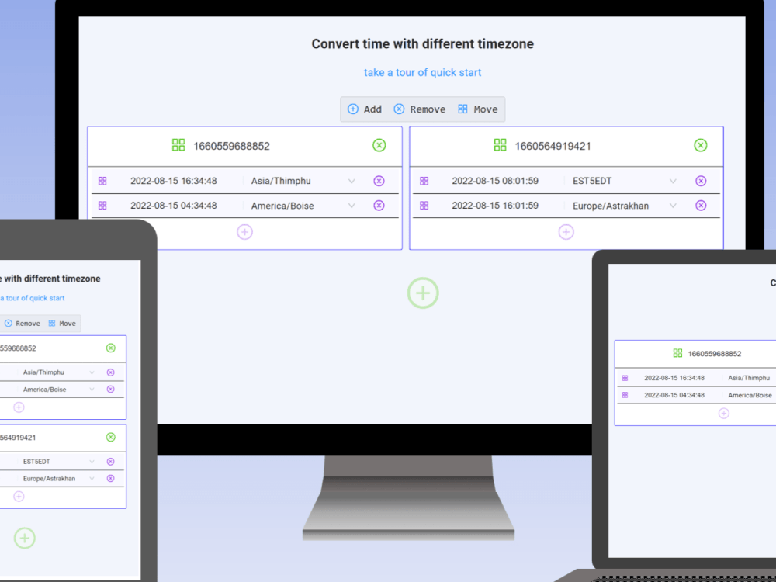Open the quick start link on the tablet screen
The height and width of the screenshot is (582, 776).
(32, 298)
